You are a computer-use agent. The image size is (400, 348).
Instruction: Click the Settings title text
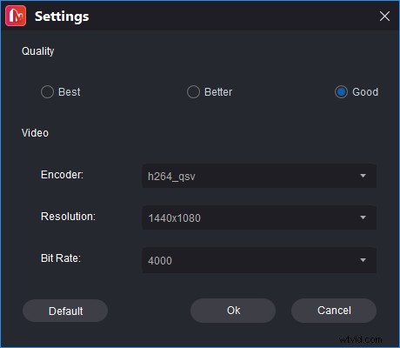point(62,17)
